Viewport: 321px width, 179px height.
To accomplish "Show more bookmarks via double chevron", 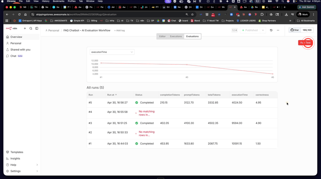I will tap(290, 21).
